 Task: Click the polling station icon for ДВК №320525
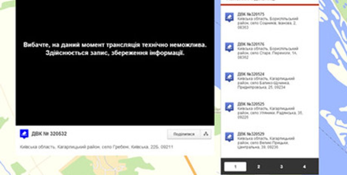[229, 107]
